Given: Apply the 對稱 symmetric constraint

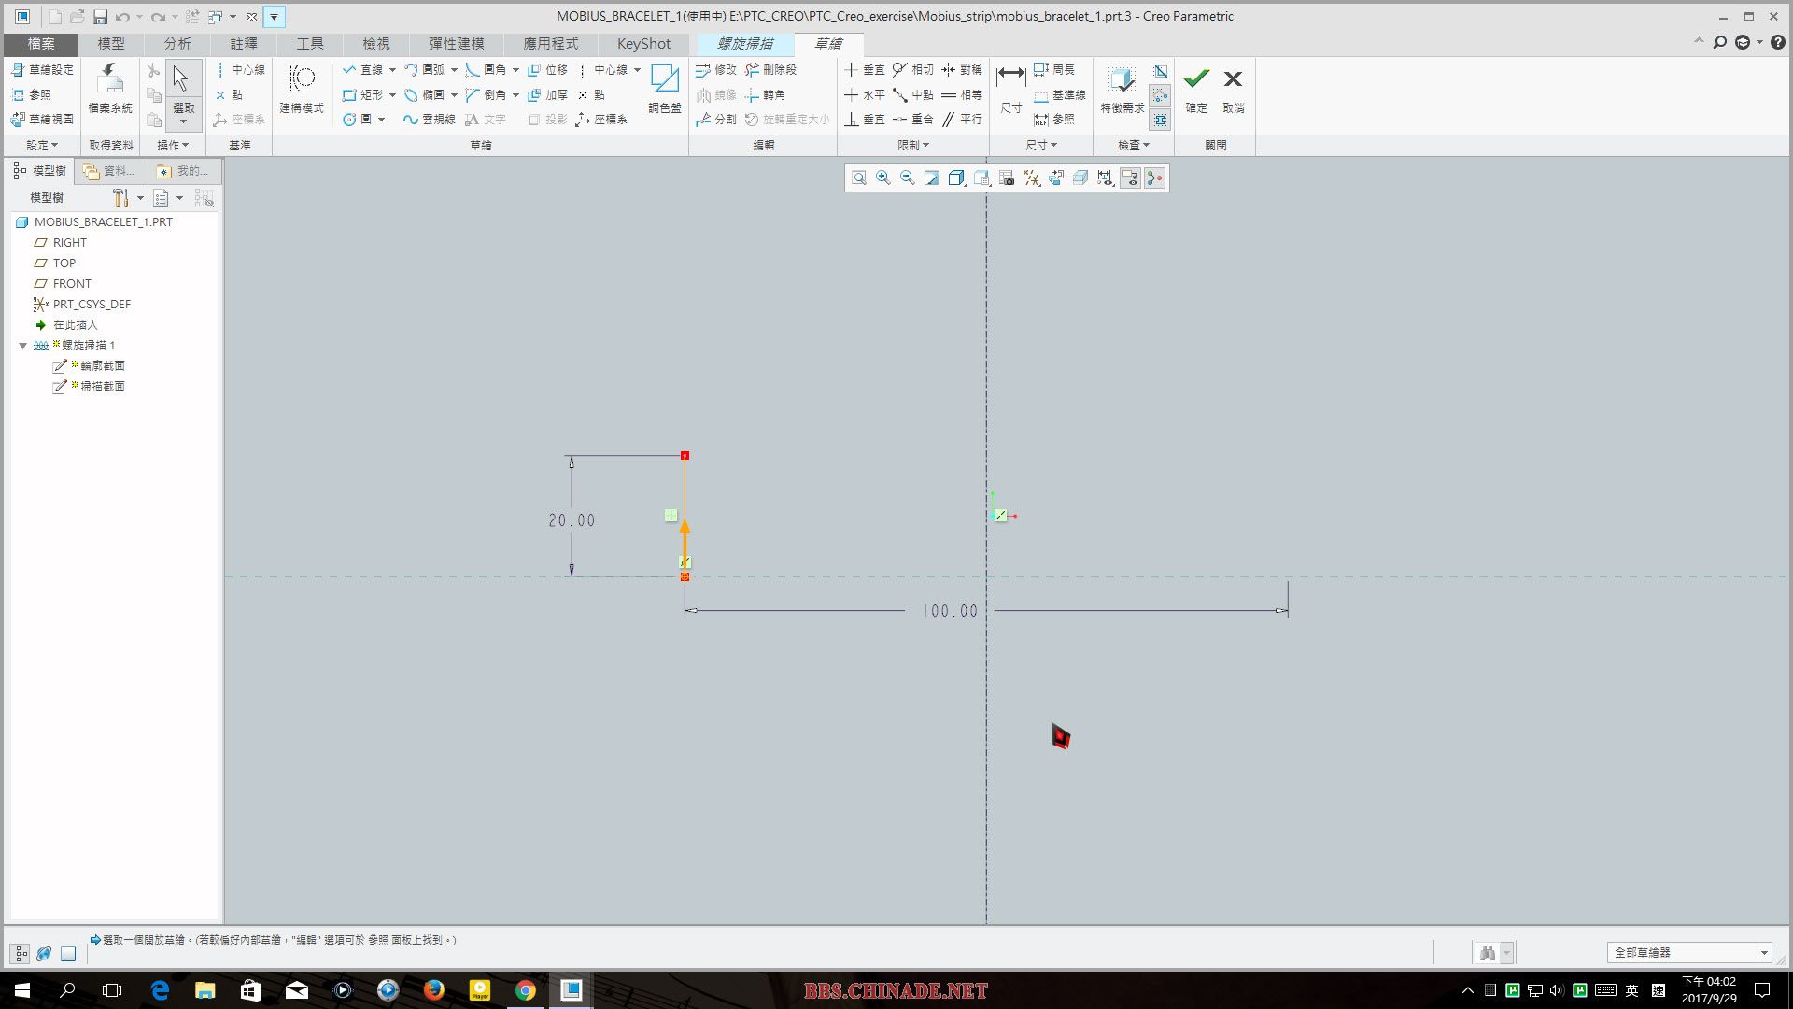Looking at the screenshot, I should pyautogui.click(x=962, y=70).
